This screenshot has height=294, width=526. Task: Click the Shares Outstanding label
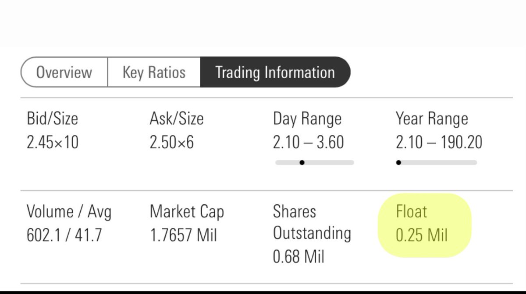point(312,222)
